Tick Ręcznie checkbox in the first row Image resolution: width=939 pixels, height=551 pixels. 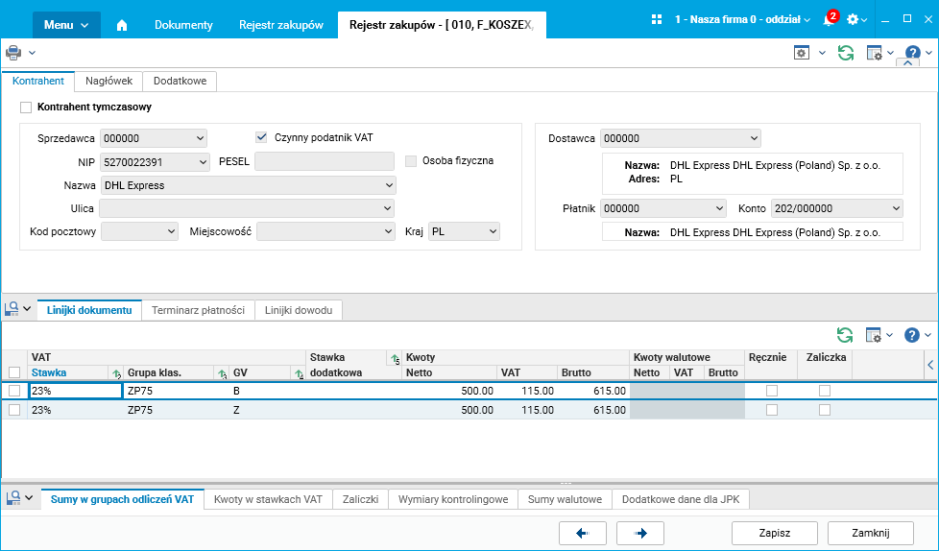[772, 391]
